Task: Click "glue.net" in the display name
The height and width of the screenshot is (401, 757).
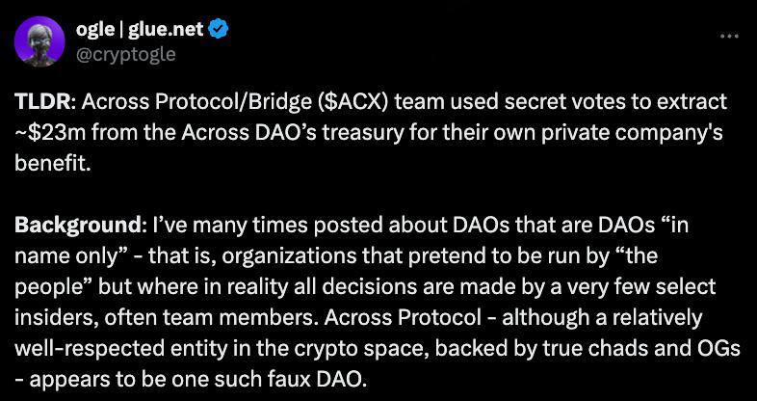Action: tap(164, 30)
